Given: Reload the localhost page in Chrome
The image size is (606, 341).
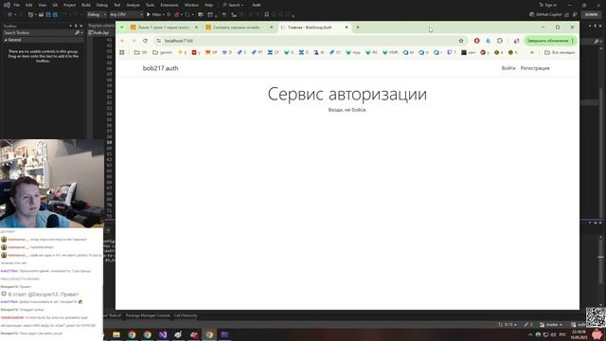Looking at the screenshot, I should pos(145,41).
